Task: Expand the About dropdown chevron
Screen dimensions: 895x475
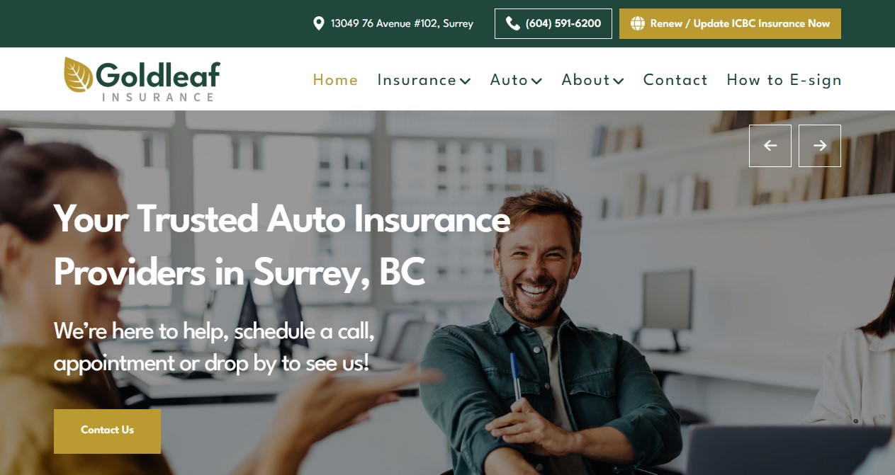Action: (x=619, y=81)
